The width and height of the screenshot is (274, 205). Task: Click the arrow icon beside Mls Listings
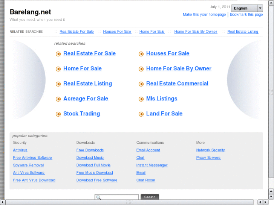click(141, 99)
